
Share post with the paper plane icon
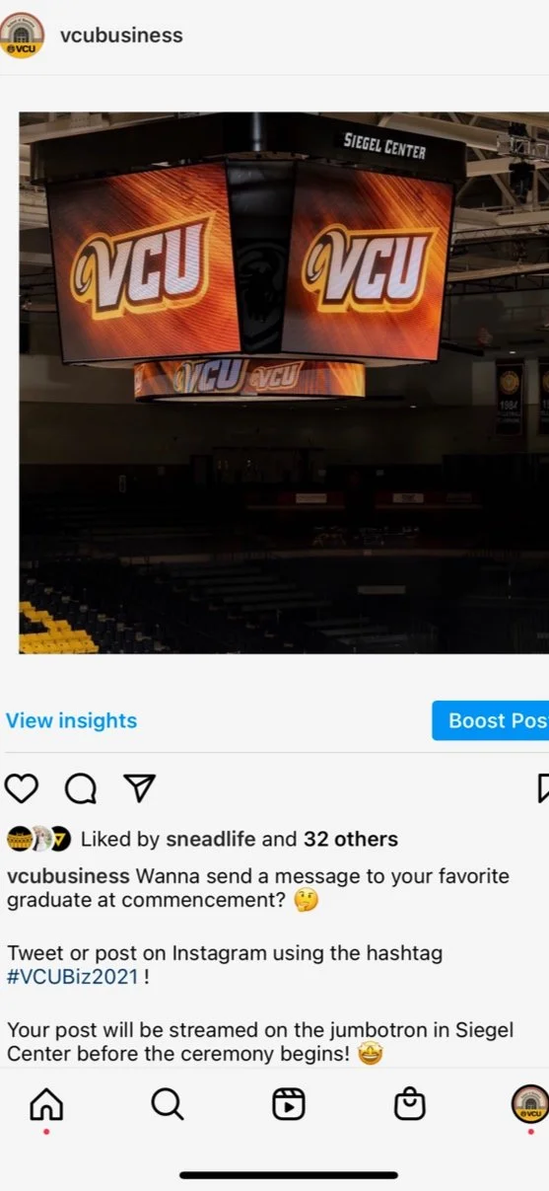pyautogui.click(x=139, y=787)
